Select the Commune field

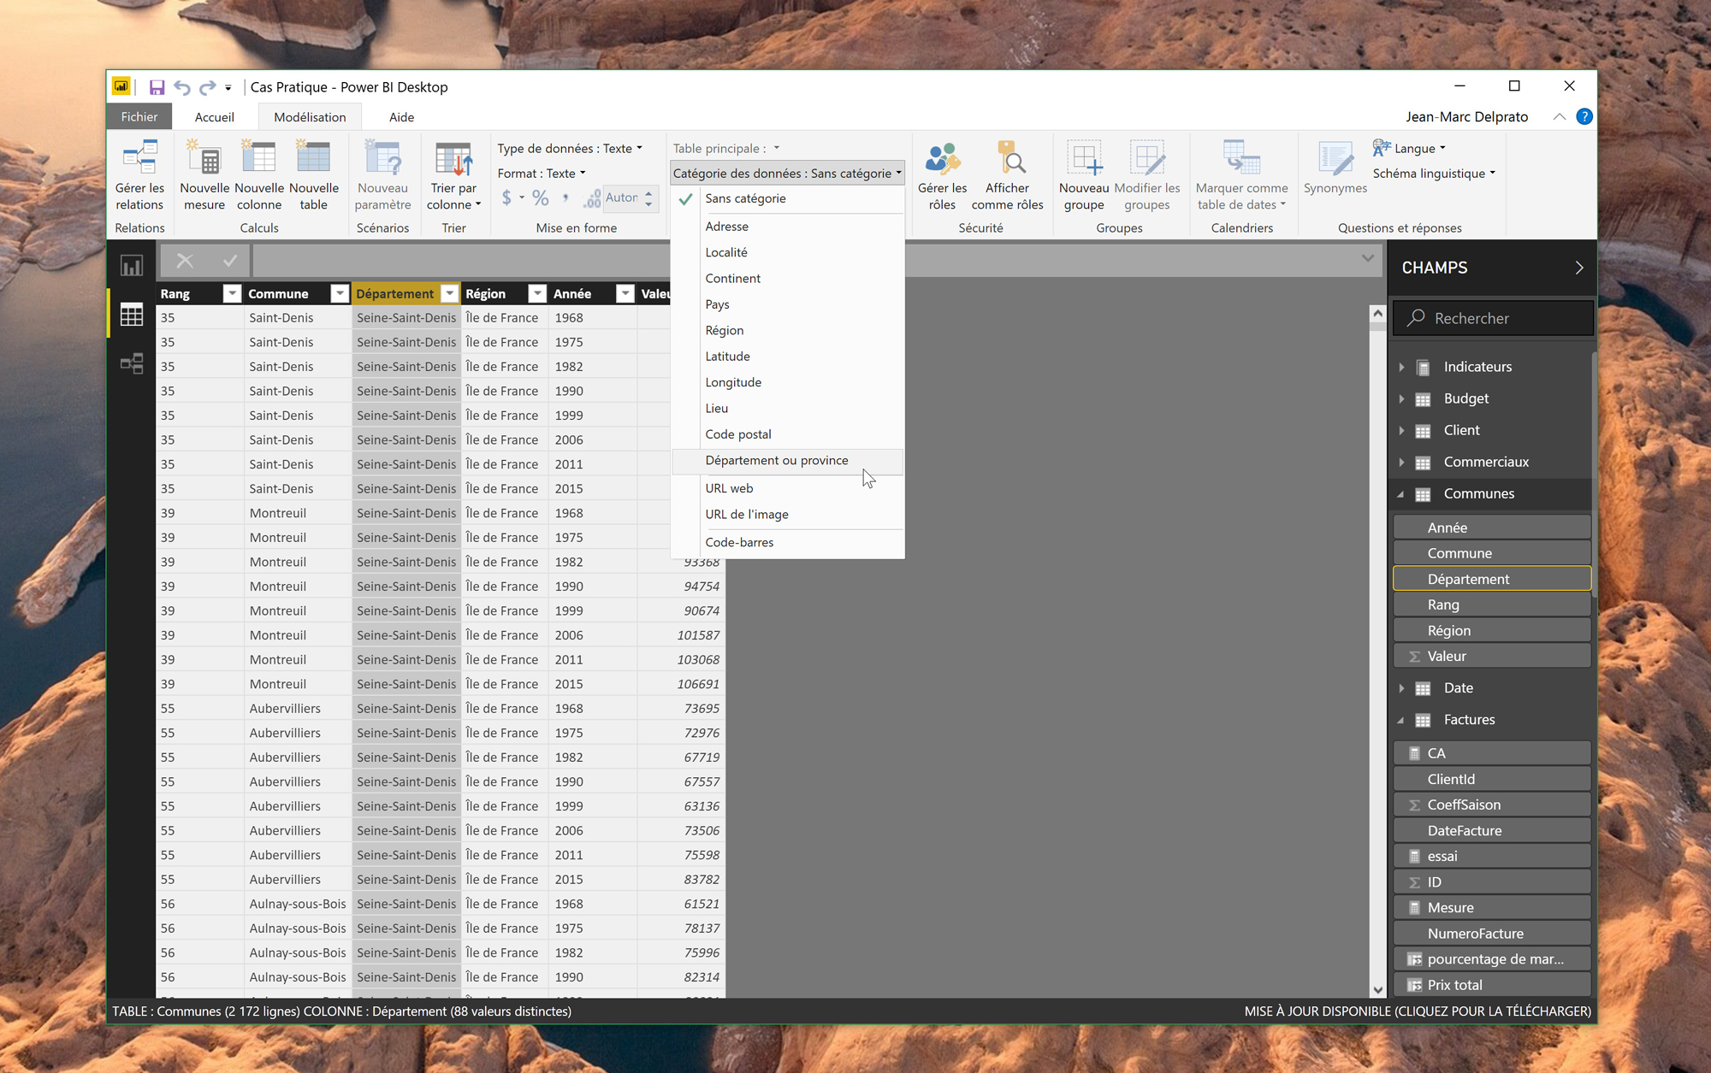click(x=1492, y=554)
